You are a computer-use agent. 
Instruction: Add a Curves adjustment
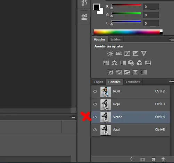point(127,54)
